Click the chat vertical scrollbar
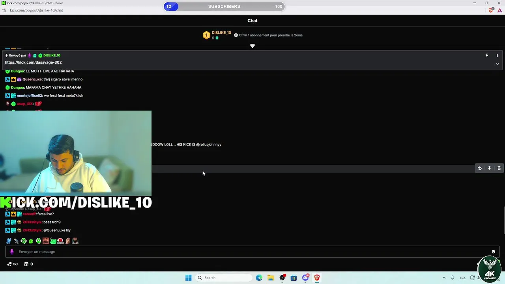Image resolution: width=505 pixels, height=284 pixels. pyautogui.click(x=503, y=221)
